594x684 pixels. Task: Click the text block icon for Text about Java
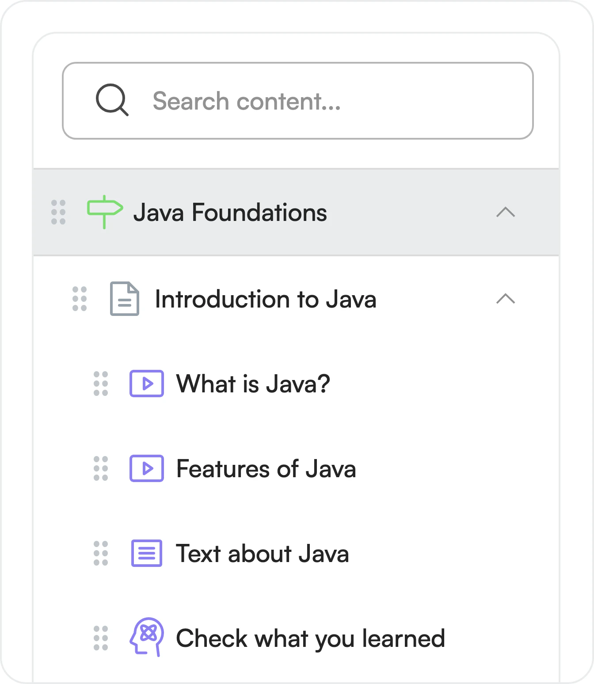147,553
